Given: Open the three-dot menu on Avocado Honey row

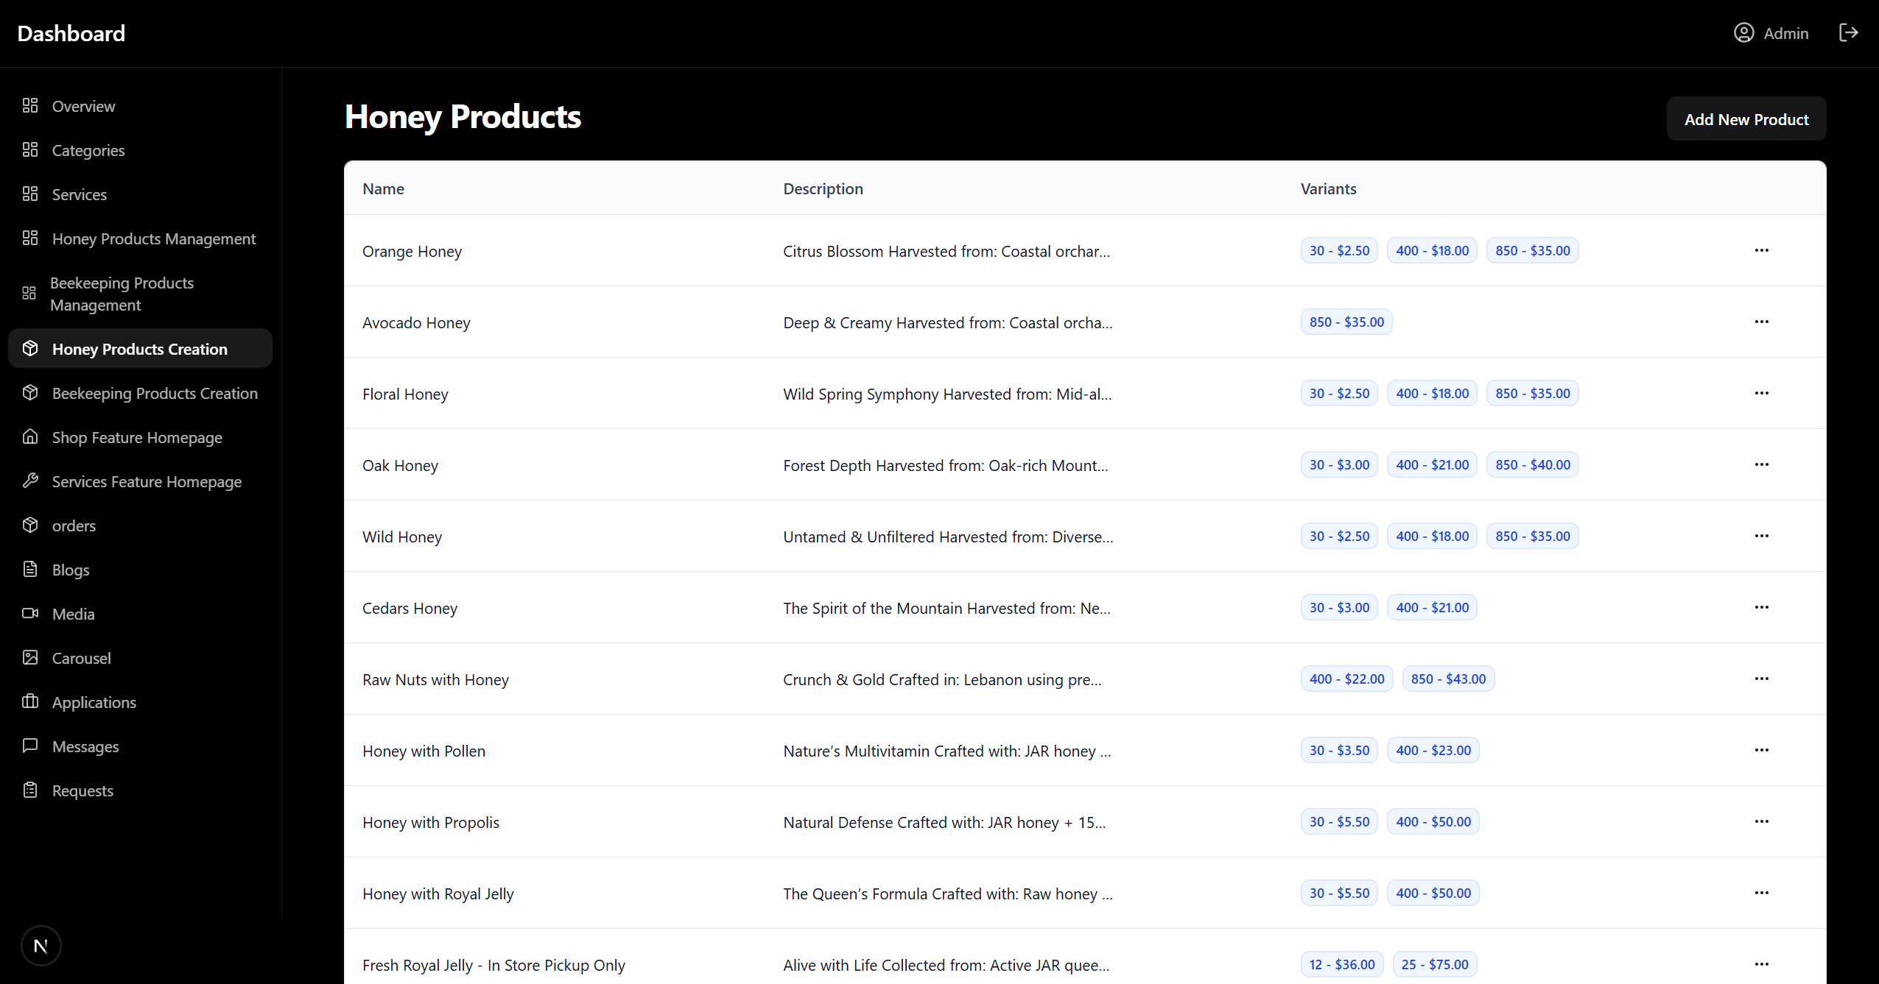Looking at the screenshot, I should click(1763, 322).
